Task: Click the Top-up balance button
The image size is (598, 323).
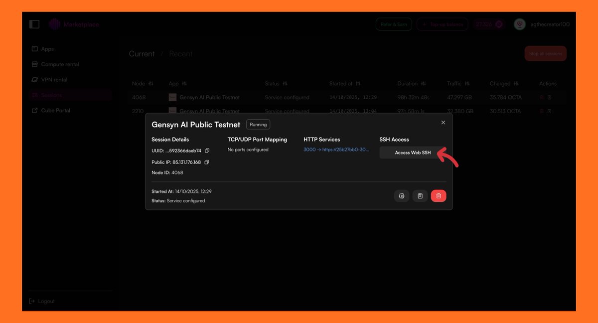Action: (443, 24)
